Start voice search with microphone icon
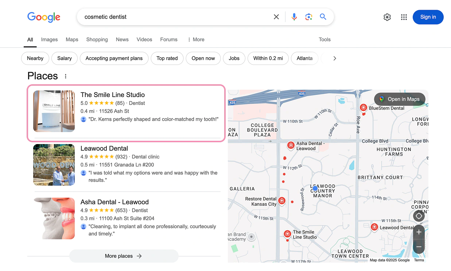The height and width of the screenshot is (271, 451). pyautogui.click(x=294, y=17)
